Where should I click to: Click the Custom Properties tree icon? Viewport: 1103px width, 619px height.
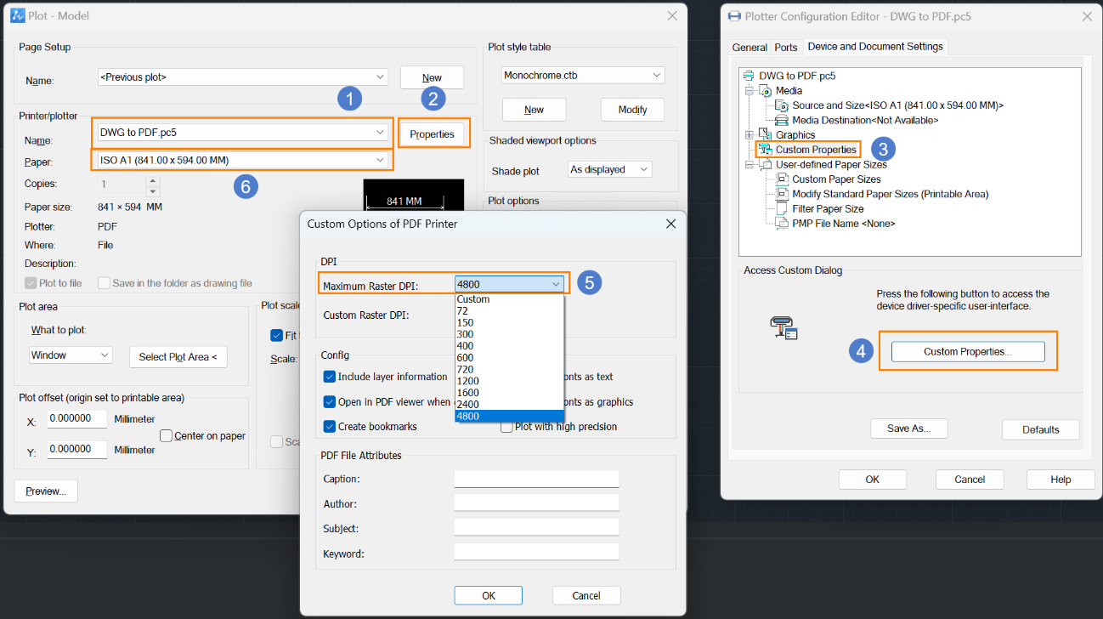pyautogui.click(x=765, y=150)
